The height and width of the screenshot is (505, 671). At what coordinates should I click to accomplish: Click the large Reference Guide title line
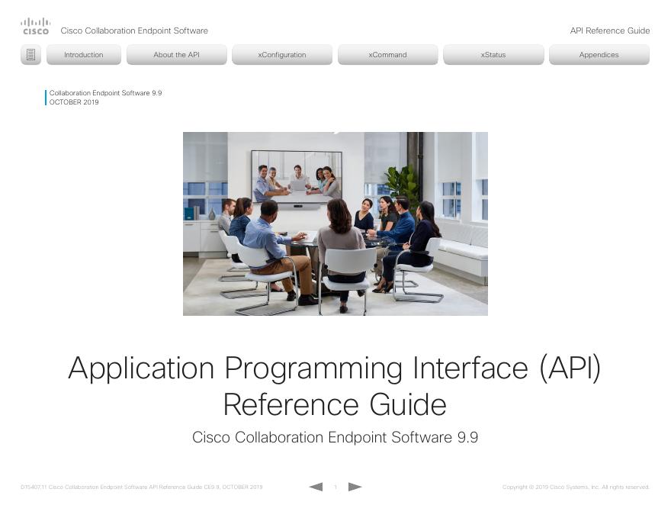click(335, 404)
